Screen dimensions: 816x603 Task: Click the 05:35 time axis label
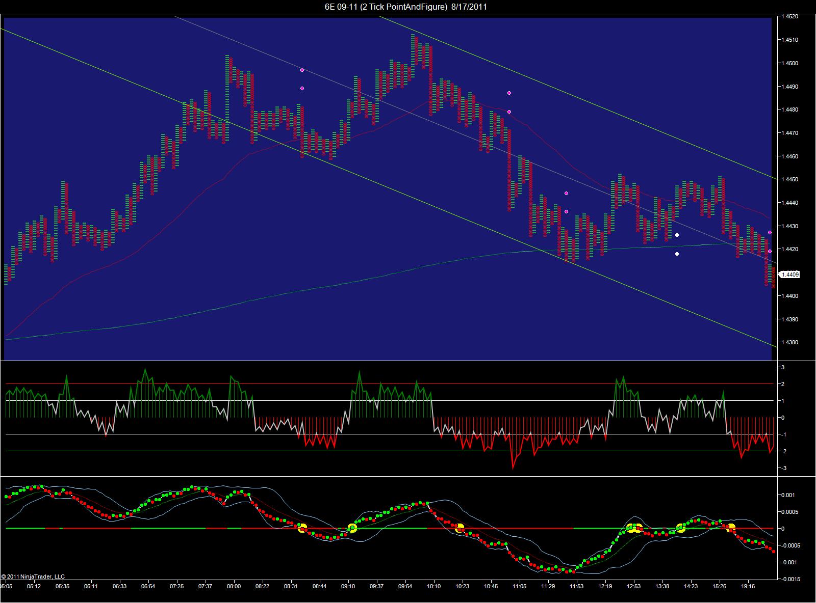pyautogui.click(x=63, y=586)
